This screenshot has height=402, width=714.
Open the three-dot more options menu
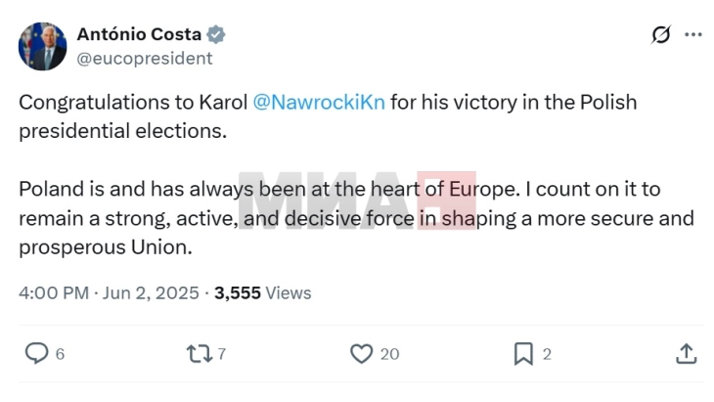[x=693, y=34]
